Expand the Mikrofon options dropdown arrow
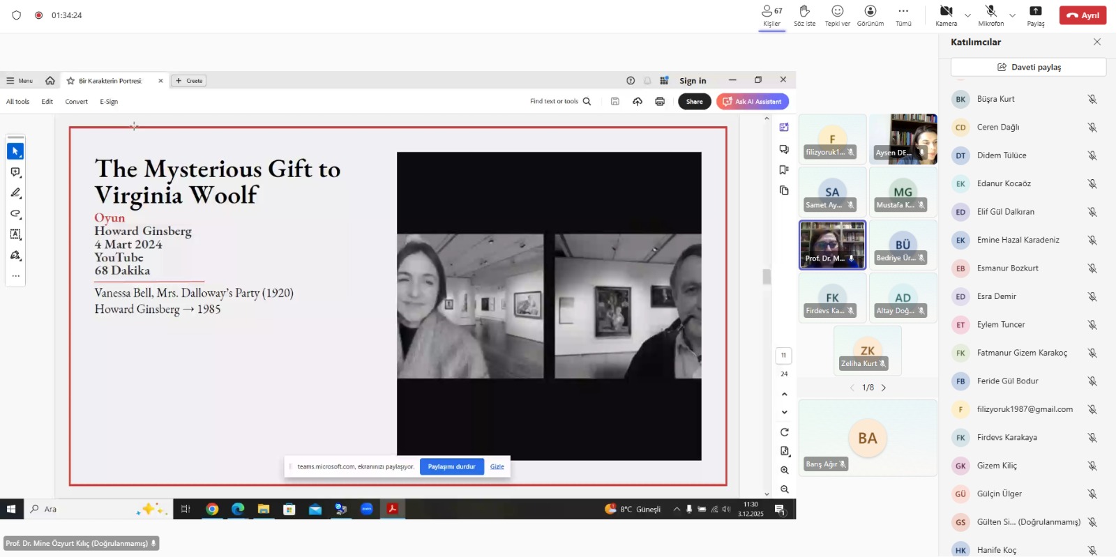The height and width of the screenshot is (557, 1116). tap(1012, 15)
